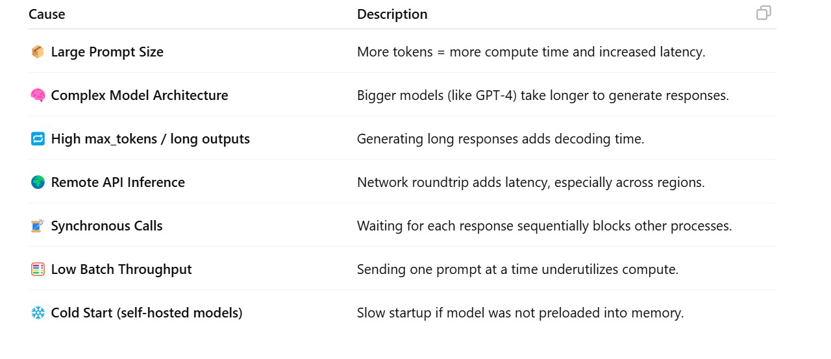Image resolution: width=831 pixels, height=359 pixels.
Task: Select the Low Batch Throughput label
Action: click(121, 269)
